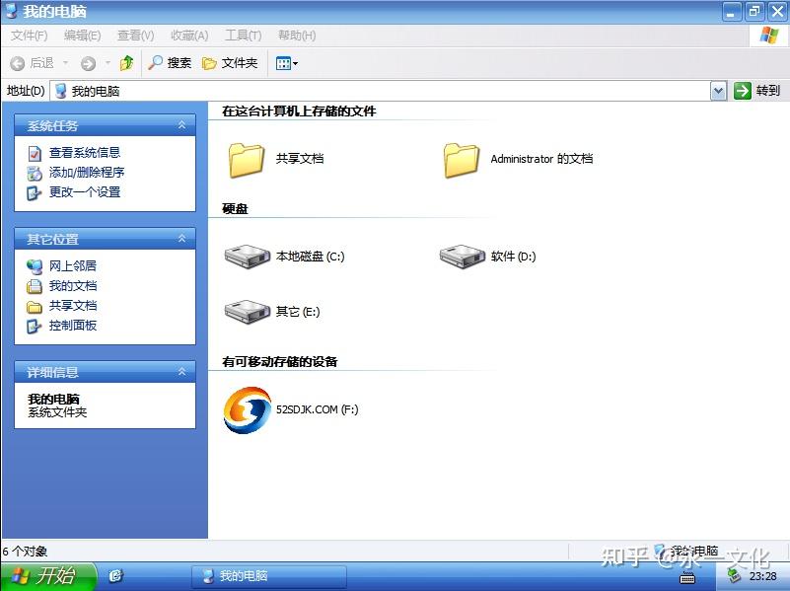Click the green 转到 Go arrow icon
Image resolution: width=790 pixels, height=591 pixels.
pos(742,91)
